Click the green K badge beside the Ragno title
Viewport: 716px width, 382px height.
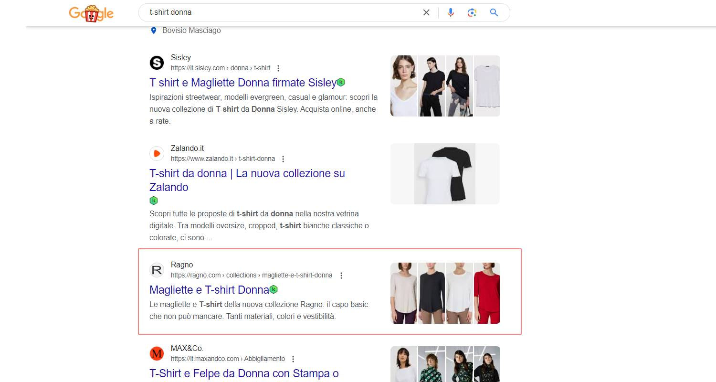pyautogui.click(x=274, y=289)
